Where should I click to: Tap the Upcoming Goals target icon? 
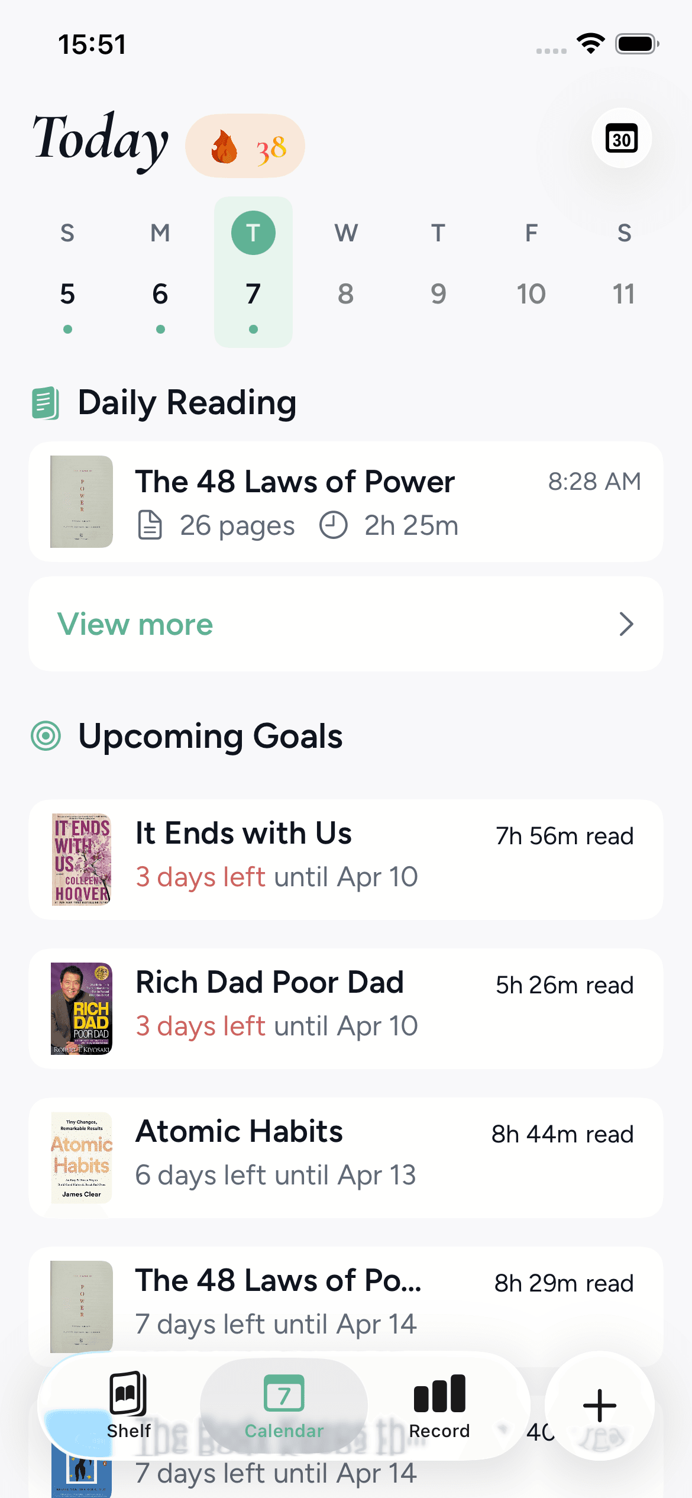coord(46,736)
